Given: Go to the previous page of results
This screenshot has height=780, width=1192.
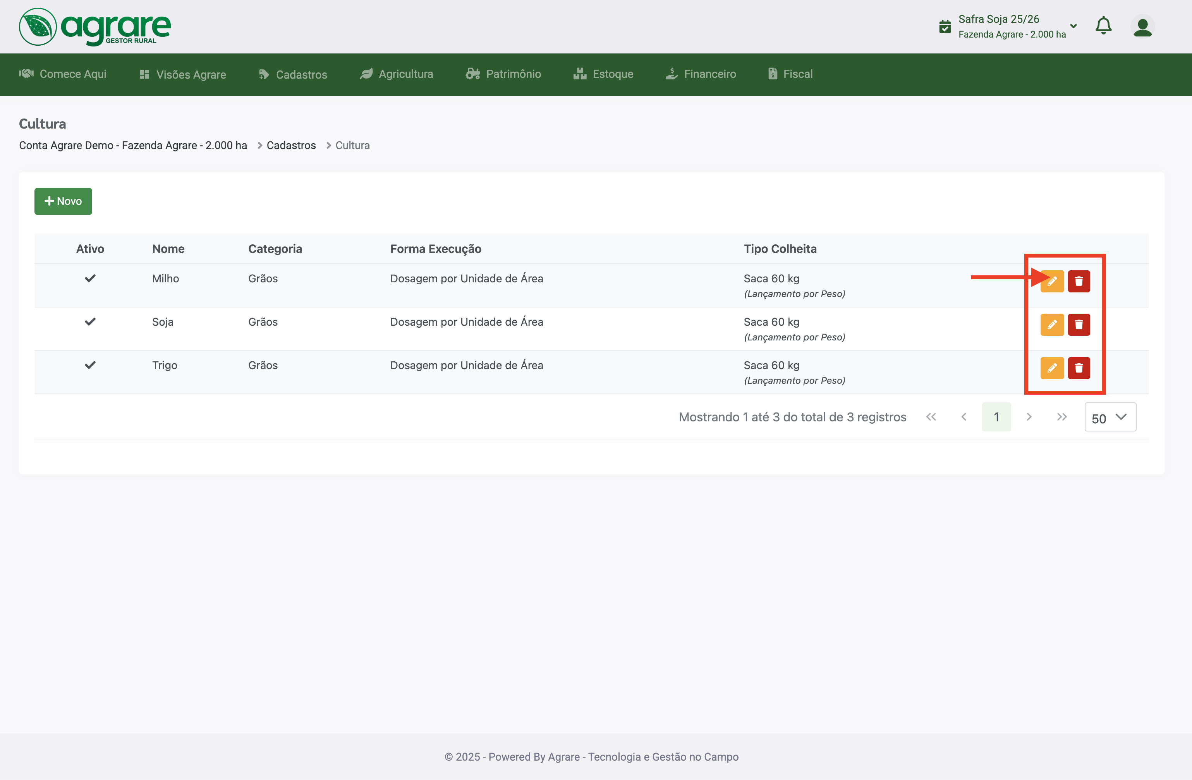Looking at the screenshot, I should coord(964,417).
